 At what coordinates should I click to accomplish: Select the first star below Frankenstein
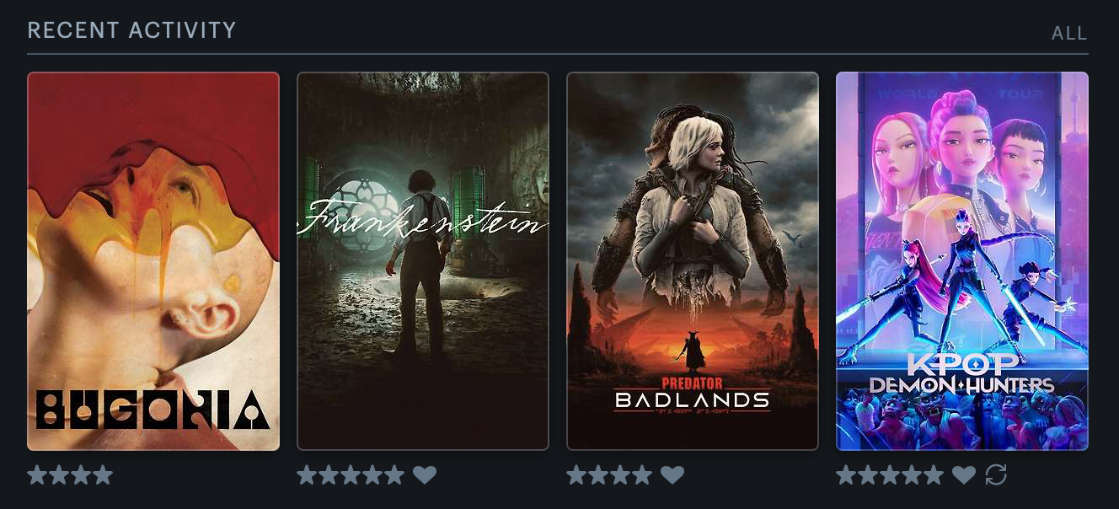click(x=307, y=475)
